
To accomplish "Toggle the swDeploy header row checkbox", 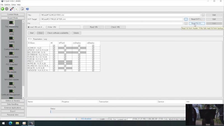I will tap(79, 46).
